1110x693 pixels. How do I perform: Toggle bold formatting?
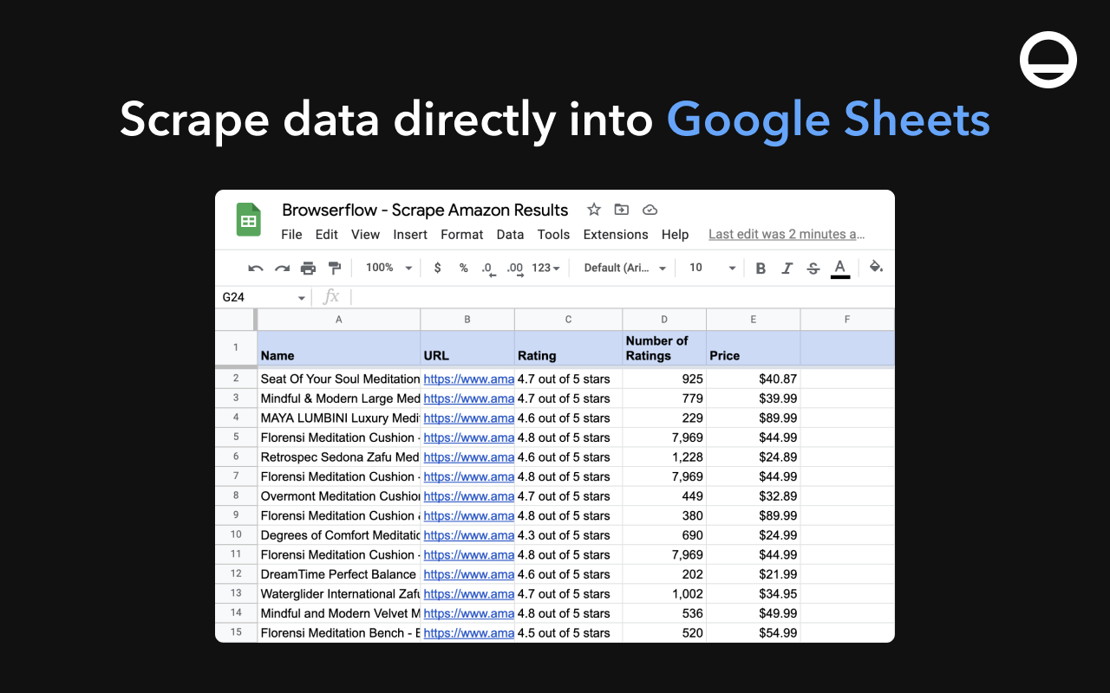[761, 269]
